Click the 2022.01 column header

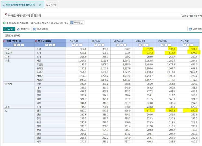74,41
